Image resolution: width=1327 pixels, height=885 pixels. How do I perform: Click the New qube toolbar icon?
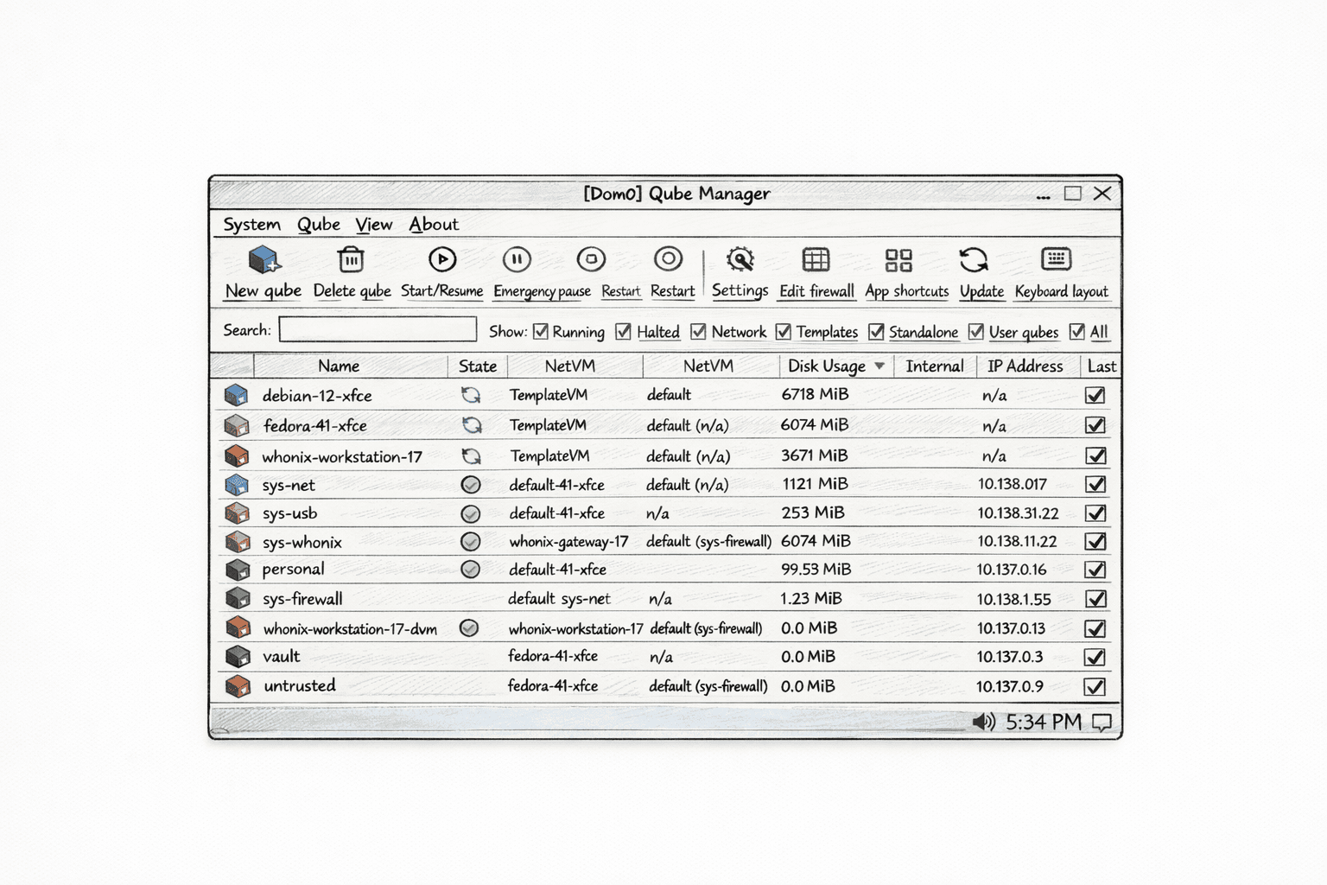[264, 259]
